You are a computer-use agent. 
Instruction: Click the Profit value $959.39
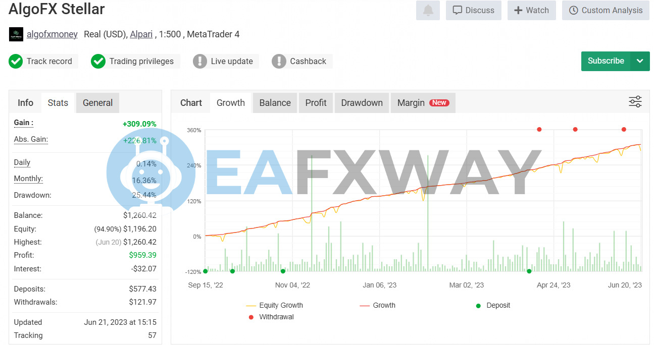coord(143,255)
